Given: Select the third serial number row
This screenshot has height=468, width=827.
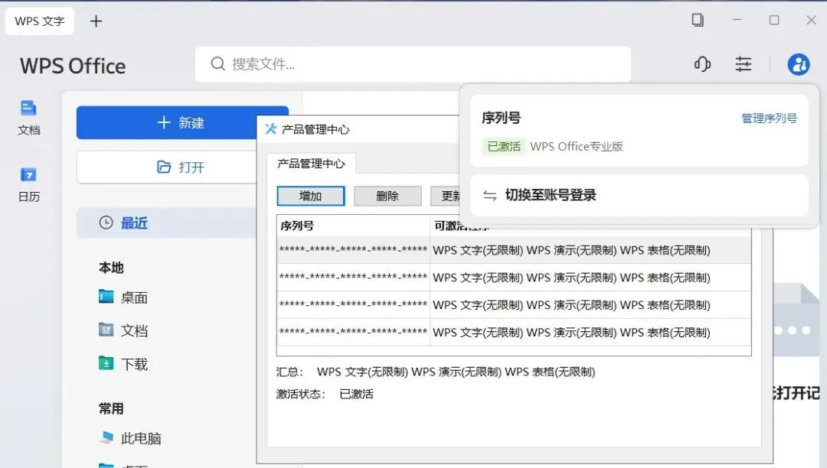Looking at the screenshot, I should pyautogui.click(x=514, y=305).
